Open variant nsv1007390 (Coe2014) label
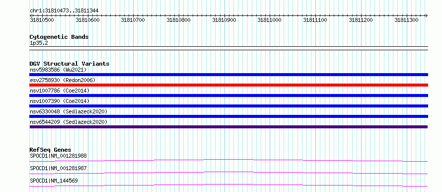The height and width of the screenshot is (192, 442). point(60,101)
